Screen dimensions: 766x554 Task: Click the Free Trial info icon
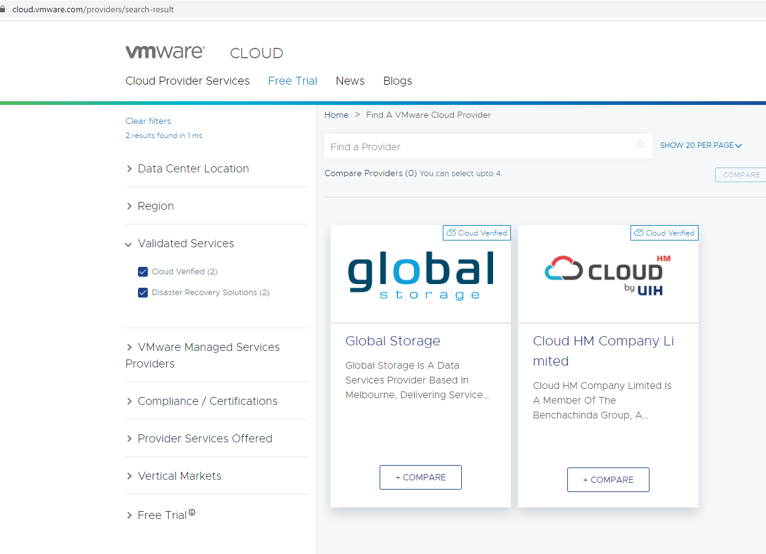pos(192,512)
